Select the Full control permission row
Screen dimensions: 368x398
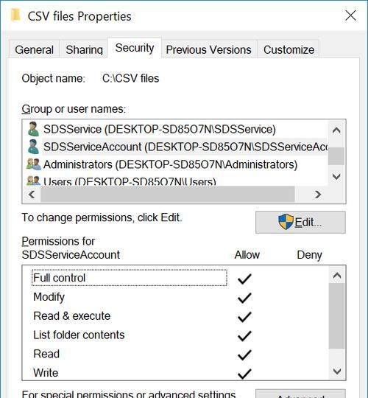click(130, 278)
